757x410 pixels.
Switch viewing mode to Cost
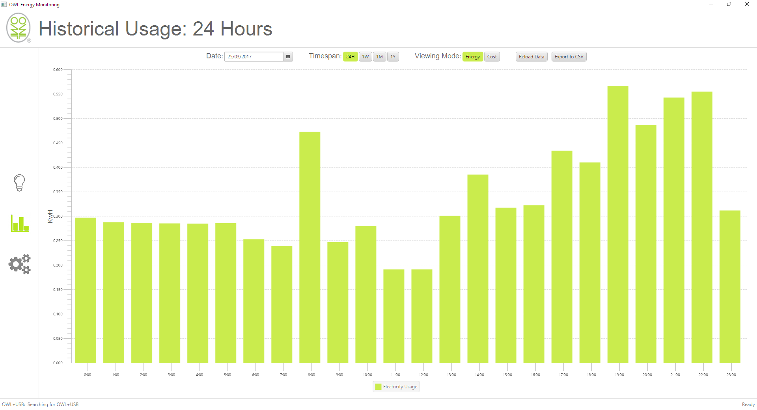click(x=492, y=57)
